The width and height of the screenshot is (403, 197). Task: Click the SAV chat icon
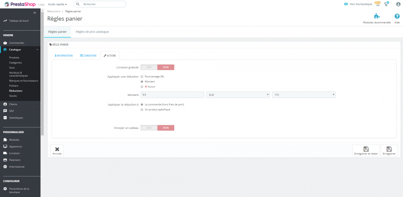(x=5, y=111)
